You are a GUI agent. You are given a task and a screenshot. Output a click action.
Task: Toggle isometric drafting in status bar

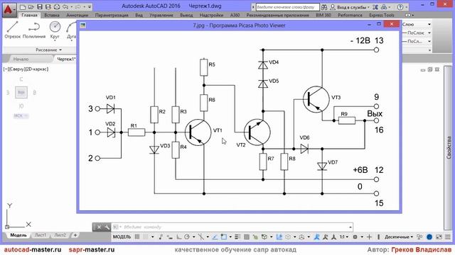pos(200,237)
